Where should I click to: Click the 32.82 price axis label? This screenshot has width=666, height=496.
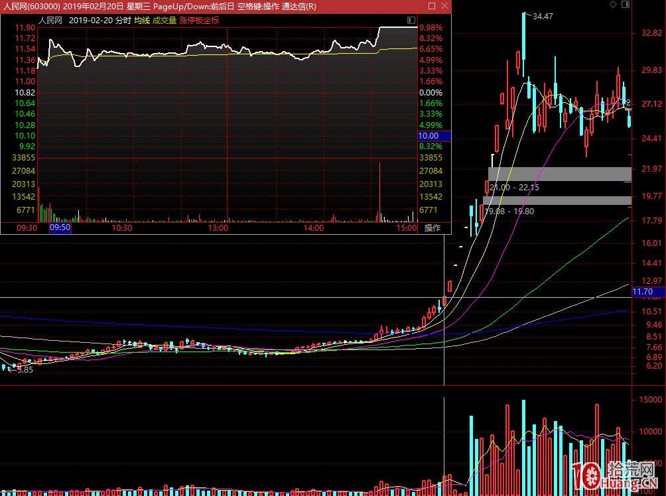coord(651,33)
